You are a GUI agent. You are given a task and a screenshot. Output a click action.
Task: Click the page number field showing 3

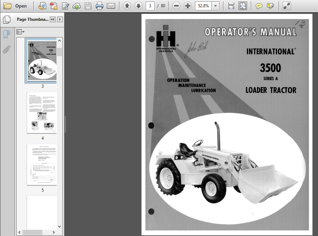pos(150,6)
